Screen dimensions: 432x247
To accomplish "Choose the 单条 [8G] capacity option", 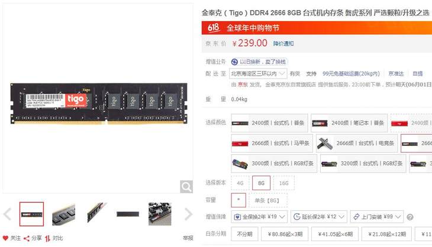I will [x=268, y=200].
